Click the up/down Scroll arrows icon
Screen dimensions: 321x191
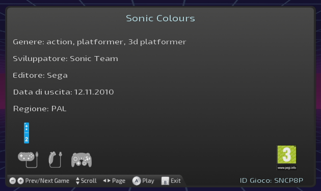tap(77, 181)
